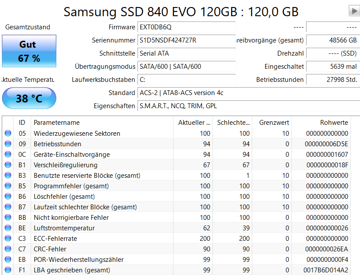This screenshot has height=275, width=360.
Task: Click raw value 000000006D5E
Action: tap(326, 144)
